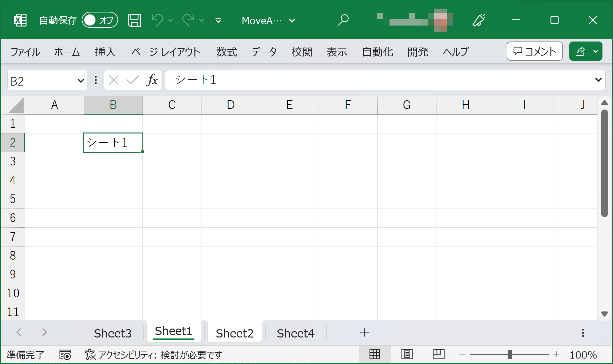
Task: Toggle the AutoSave switch currently off
Action: point(100,20)
